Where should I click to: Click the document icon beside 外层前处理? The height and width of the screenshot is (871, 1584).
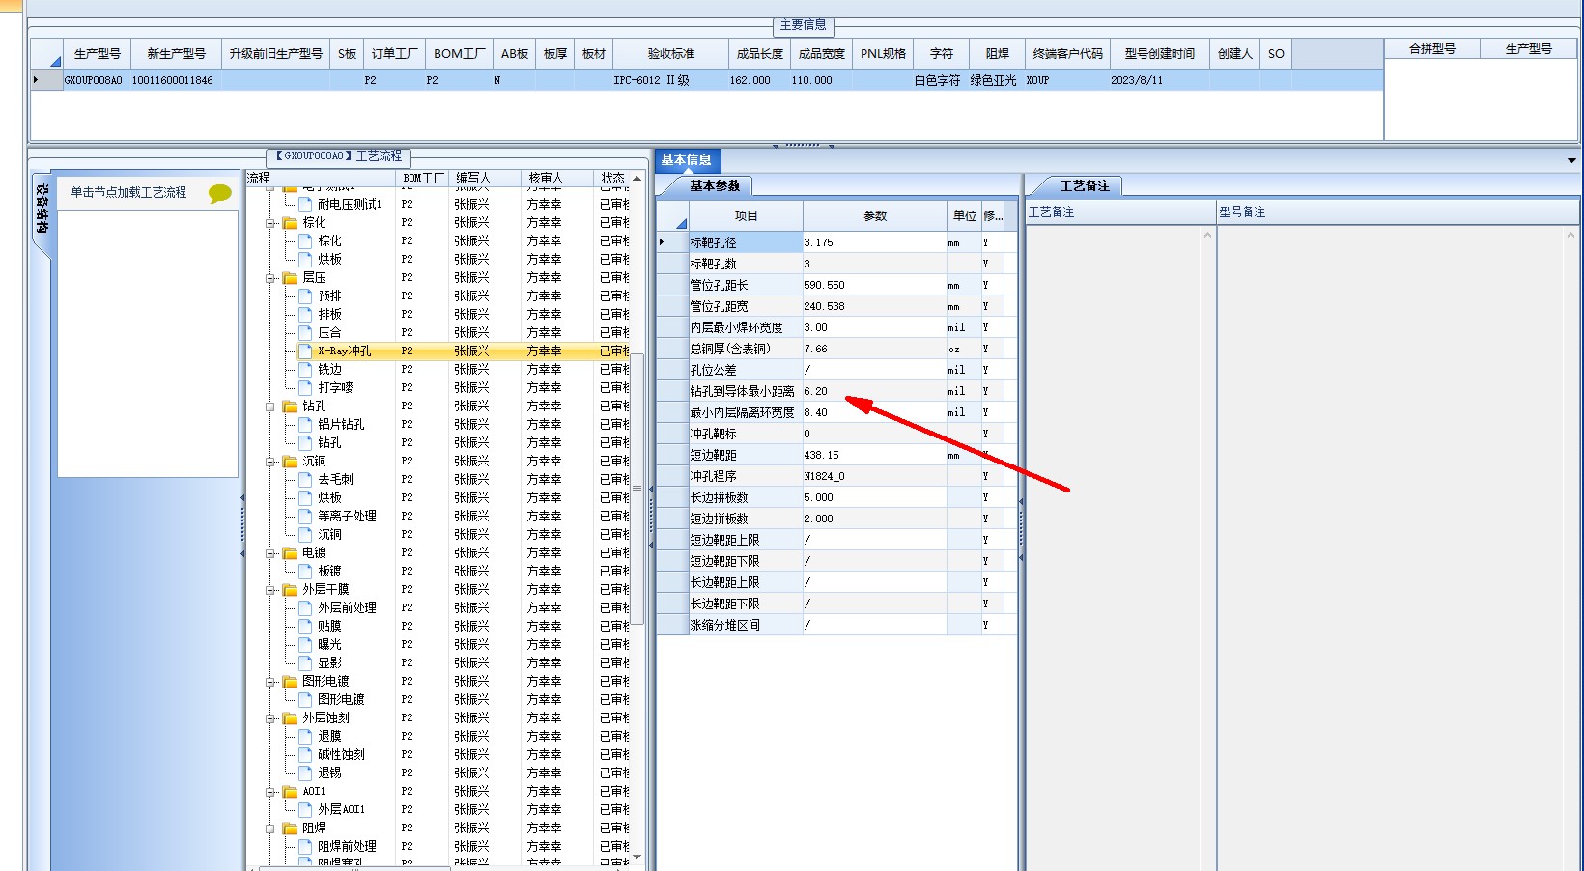click(x=305, y=607)
